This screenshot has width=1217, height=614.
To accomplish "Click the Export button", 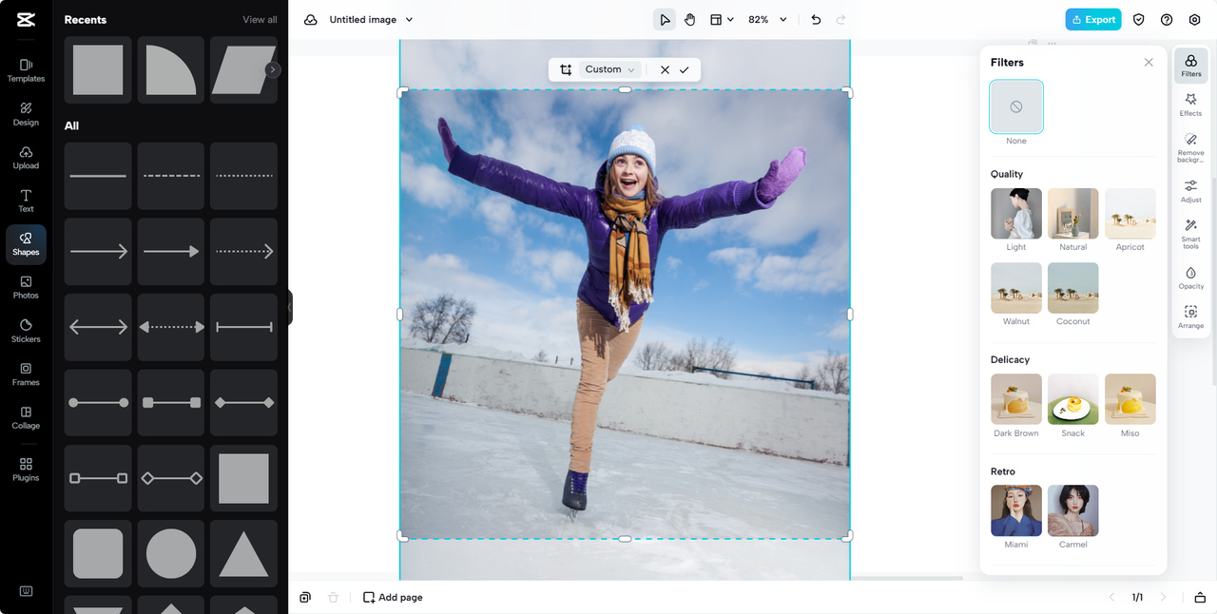I will [x=1093, y=20].
